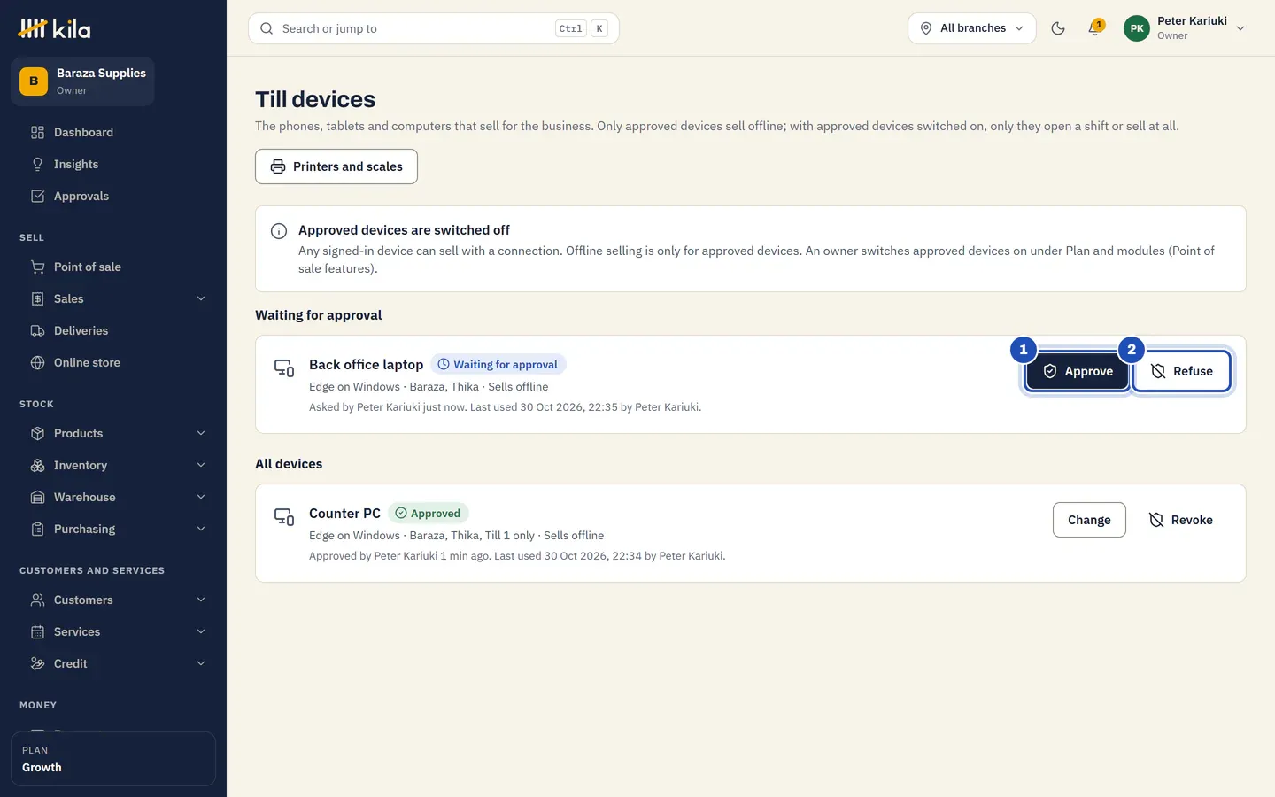Refuse the Back office laptop

[1182, 372]
